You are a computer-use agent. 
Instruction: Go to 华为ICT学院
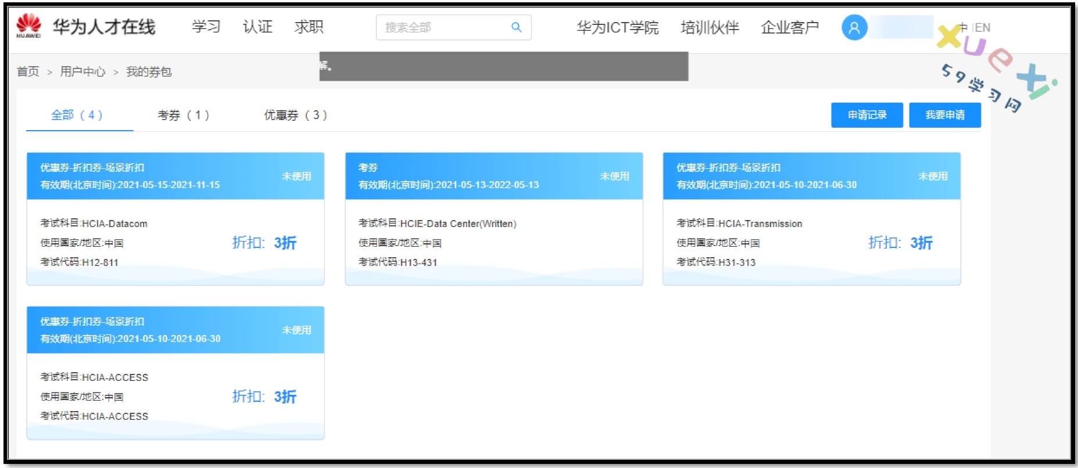[617, 27]
